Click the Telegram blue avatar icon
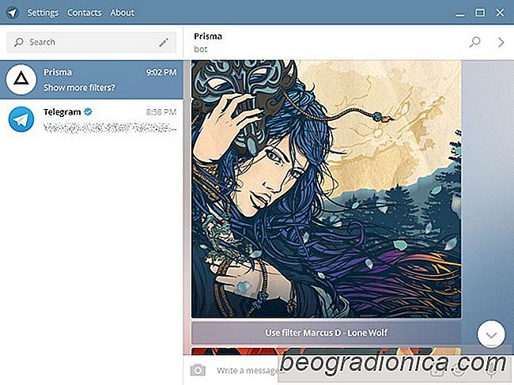Image resolution: width=514 pixels, height=385 pixels. click(21, 119)
